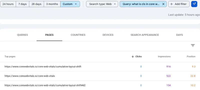Open the cumulative-layout-shift page row
200x90 pixels.
[x=100, y=67]
